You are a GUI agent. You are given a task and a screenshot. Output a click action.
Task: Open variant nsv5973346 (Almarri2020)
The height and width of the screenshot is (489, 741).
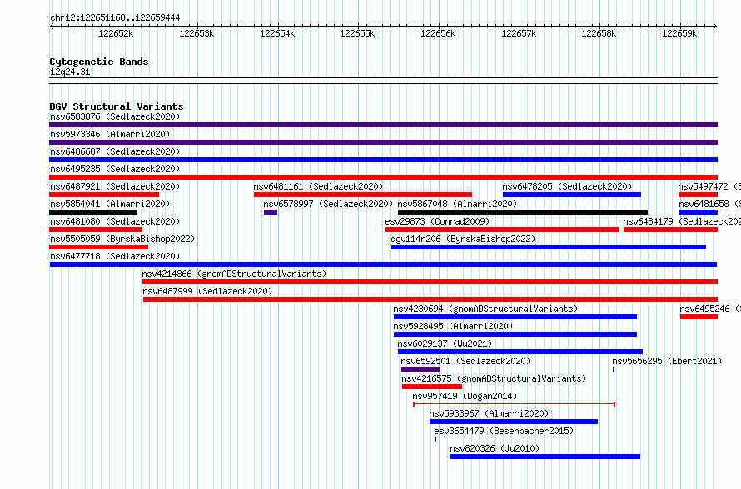(110, 134)
